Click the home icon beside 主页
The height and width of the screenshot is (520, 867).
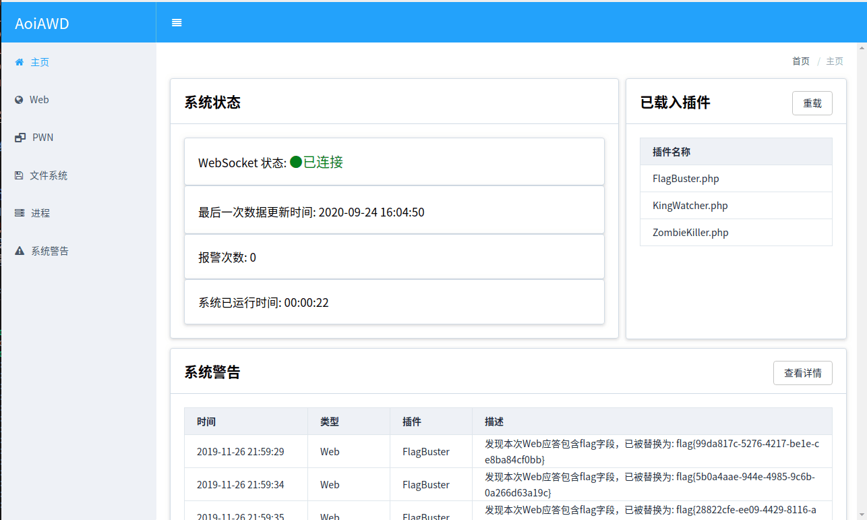20,62
